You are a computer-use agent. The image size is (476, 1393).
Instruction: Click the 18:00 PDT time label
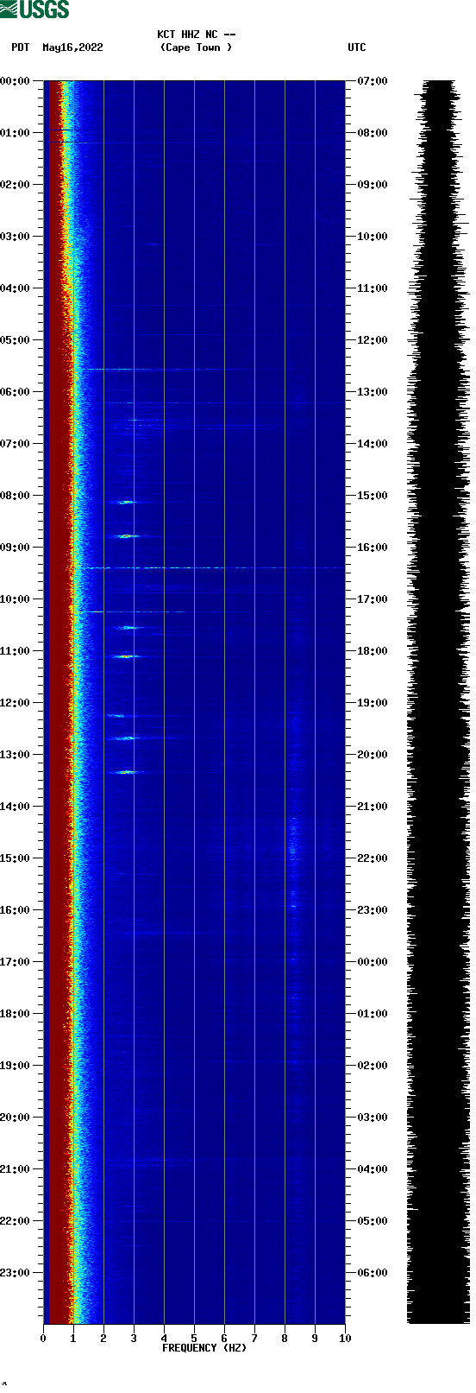coord(16,1014)
